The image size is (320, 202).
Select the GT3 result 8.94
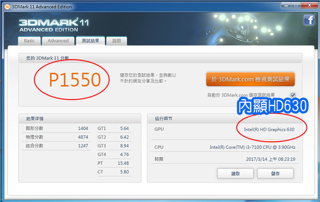(125, 146)
